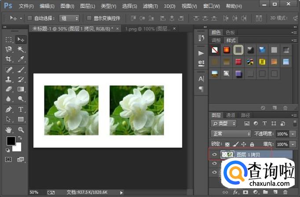Screen dimensions: 300x197
Task: Select the Move tool in toolbox
Action: click(x=21, y=40)
